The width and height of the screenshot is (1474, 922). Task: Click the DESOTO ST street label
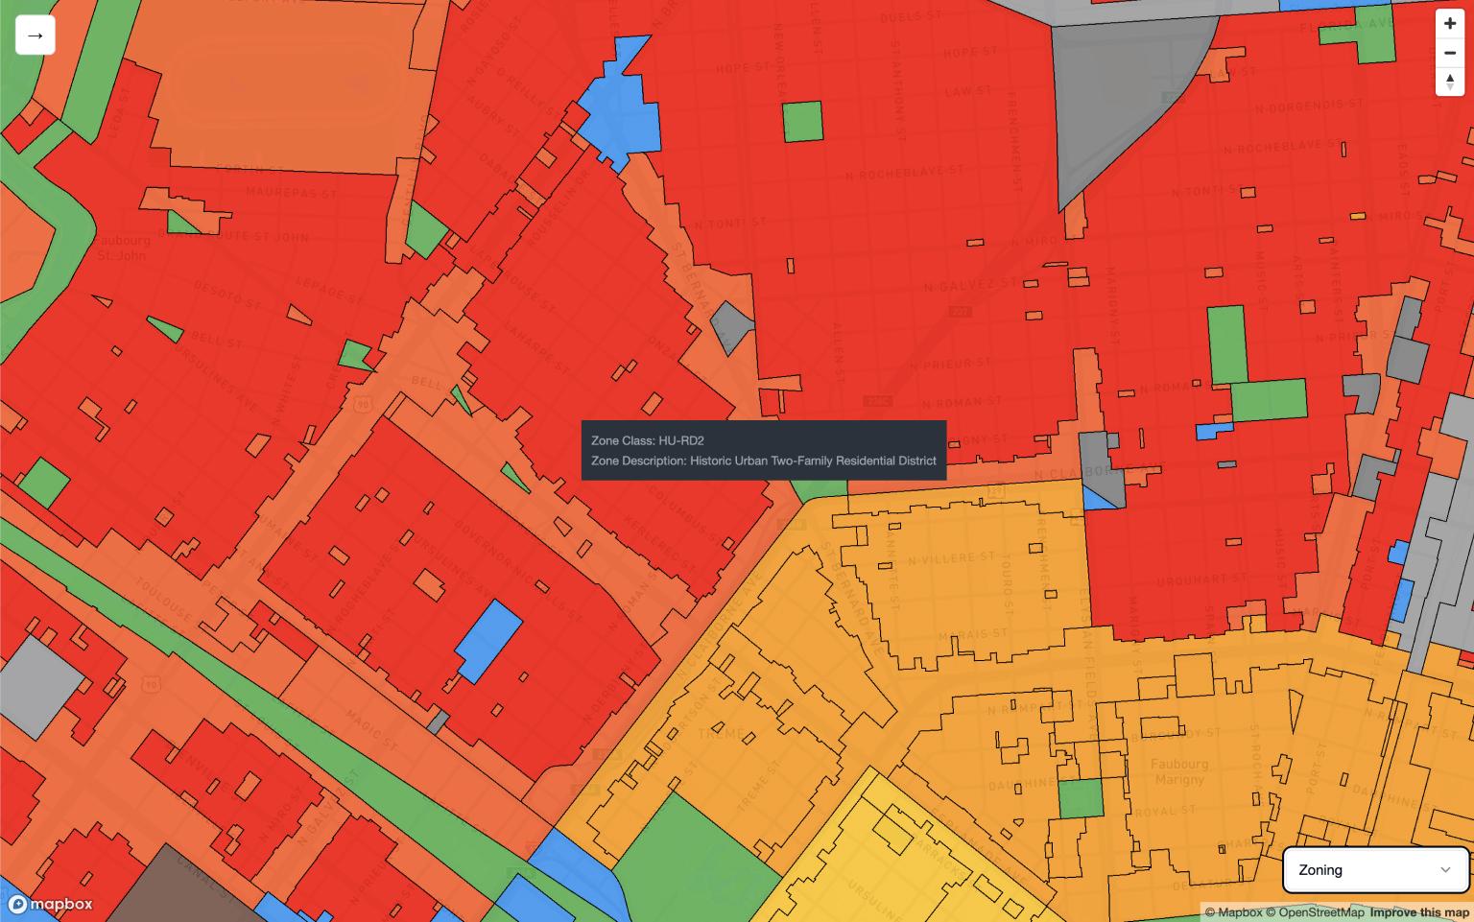pos(226,294)
